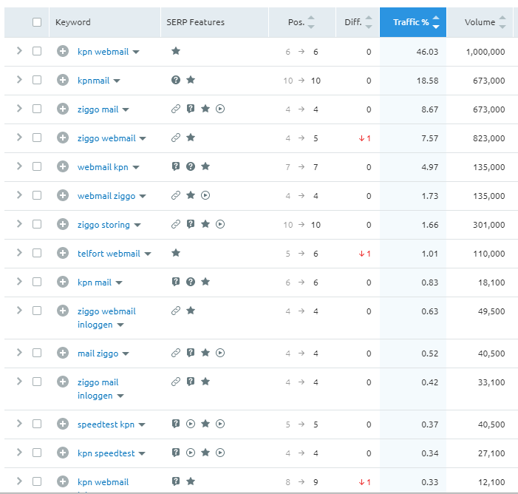The height and width of the screenshot is (494, 518).
Task: Click the star SERP icon for kpn webmail
Action: (x=176, y=51)
